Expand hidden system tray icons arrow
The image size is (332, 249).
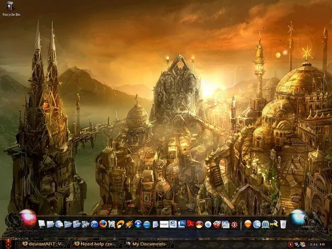[290, 244]
